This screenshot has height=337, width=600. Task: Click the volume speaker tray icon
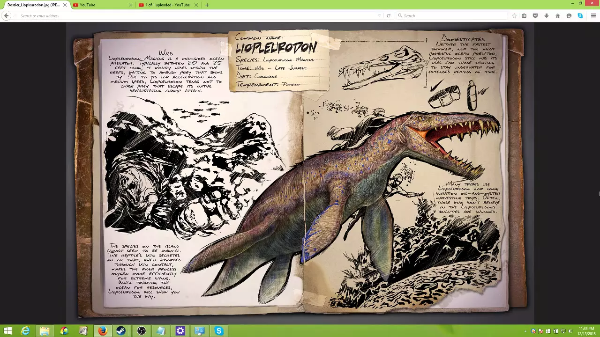(570, 331)
